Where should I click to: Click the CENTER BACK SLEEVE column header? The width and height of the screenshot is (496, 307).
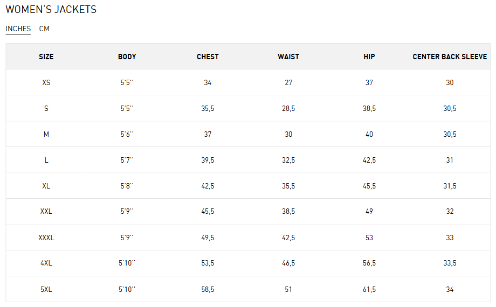(x=450, y=57)
